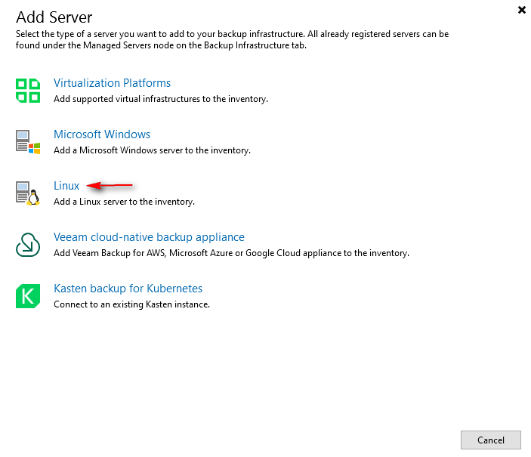Close the Add Server dialog with X
The height and width of the screenshot is (457, 531).
pyautogui.click(x=521, y=10)
